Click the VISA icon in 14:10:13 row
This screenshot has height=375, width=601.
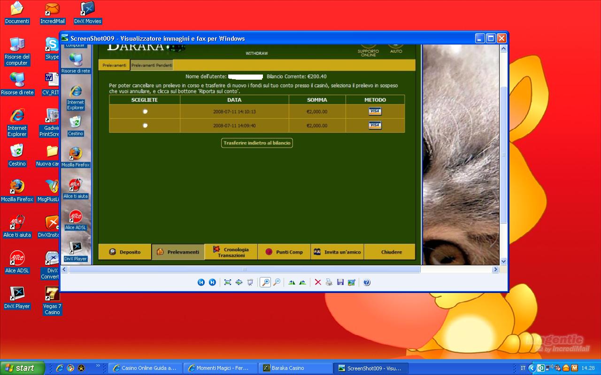pos(375,111)
